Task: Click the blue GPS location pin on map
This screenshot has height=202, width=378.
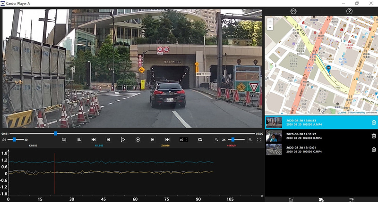Action: pyautogui.click(x=328, y=69)
